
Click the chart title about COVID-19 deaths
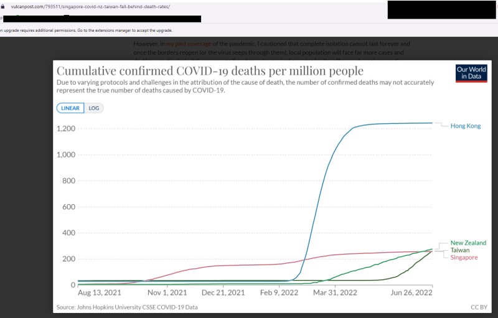click(209, 71)
